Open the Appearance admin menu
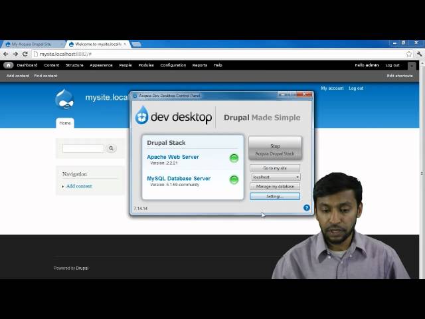425x319 pixels. [101, 65]
